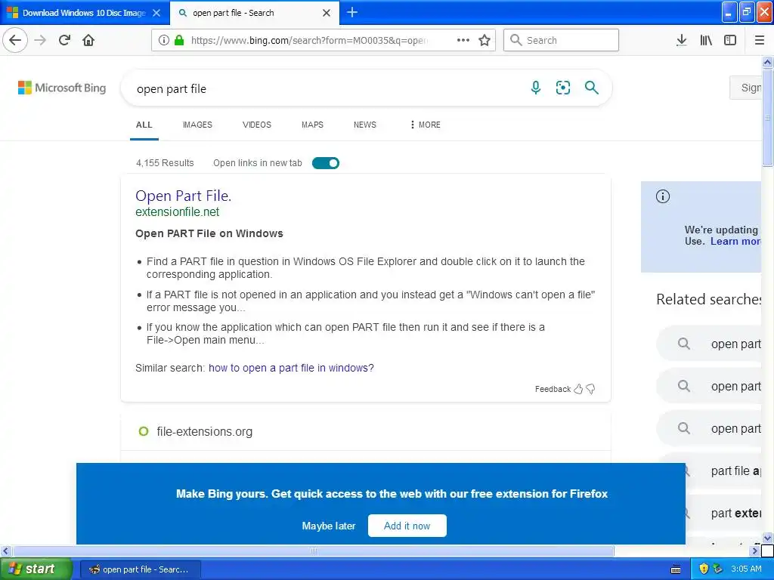Screen dimensions: 774x580
Task: Select the ALL results tab
Action: coord(144,125)
